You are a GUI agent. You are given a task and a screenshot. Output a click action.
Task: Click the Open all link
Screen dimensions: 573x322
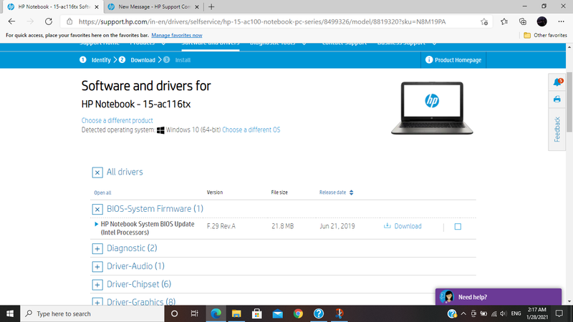(102, 192)
